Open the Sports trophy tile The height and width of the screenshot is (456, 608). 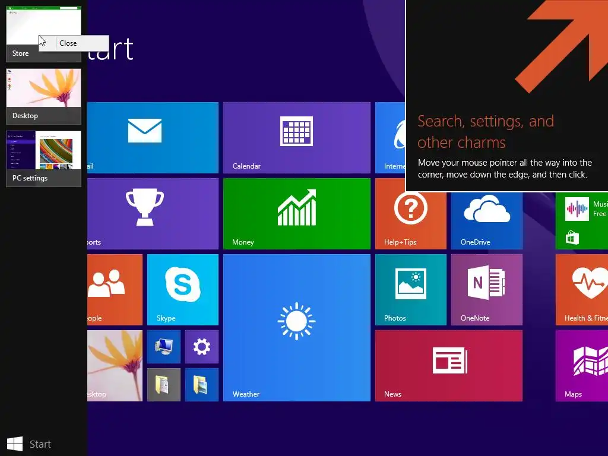click(x=153, y=214)
